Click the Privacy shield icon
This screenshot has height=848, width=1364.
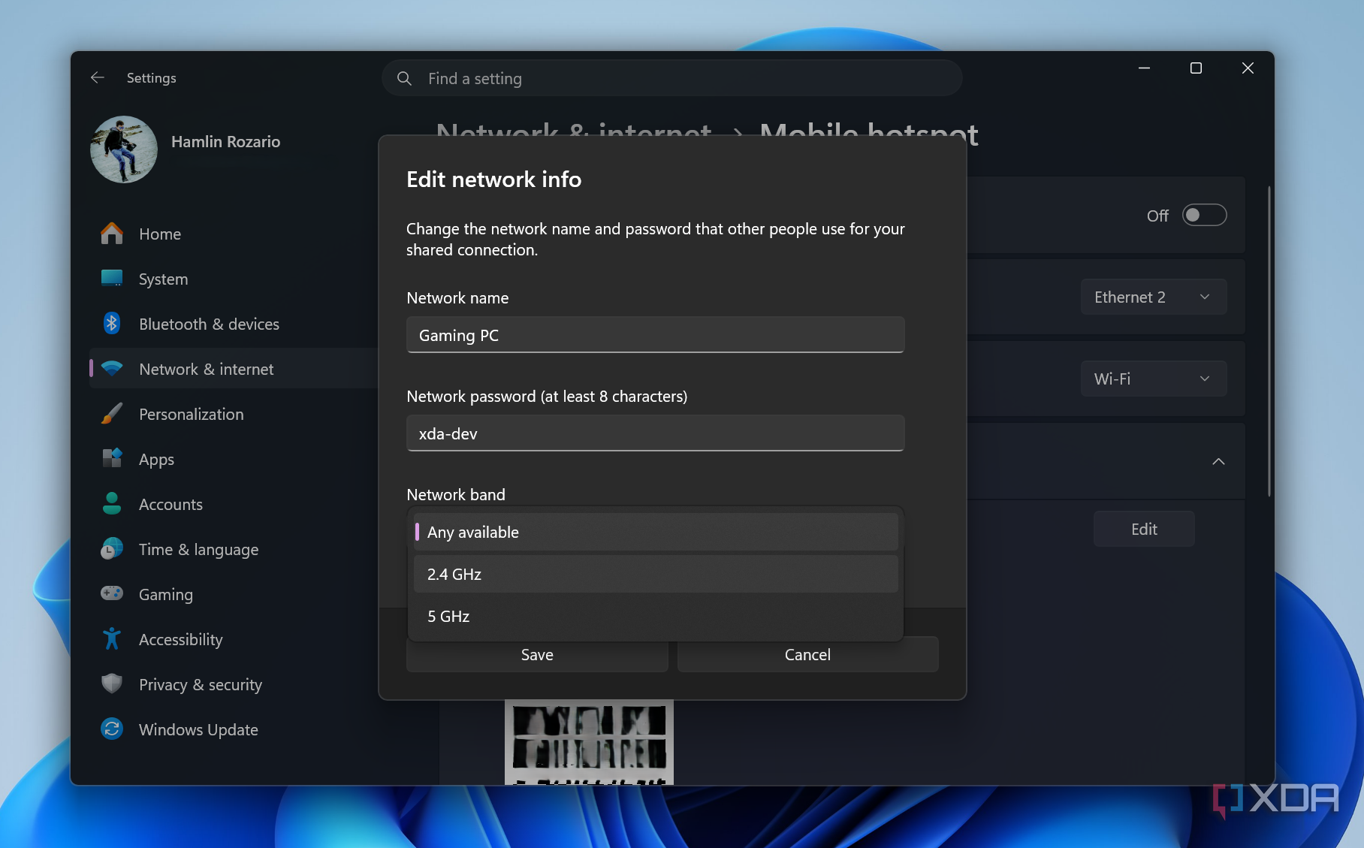click(112, 684)
